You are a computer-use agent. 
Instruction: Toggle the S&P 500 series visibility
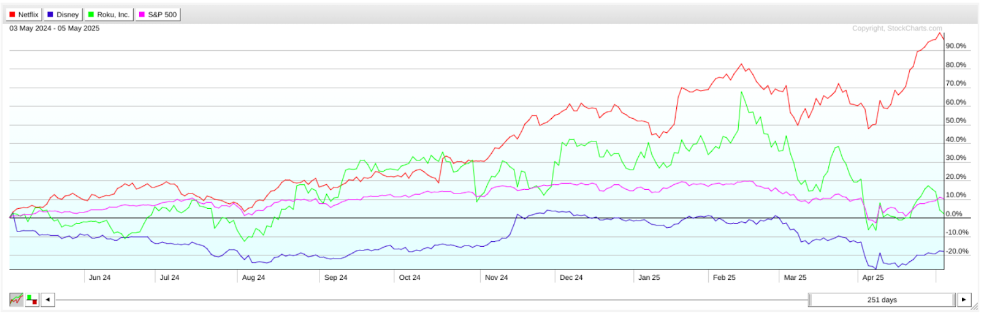click(x=158, y=14)
